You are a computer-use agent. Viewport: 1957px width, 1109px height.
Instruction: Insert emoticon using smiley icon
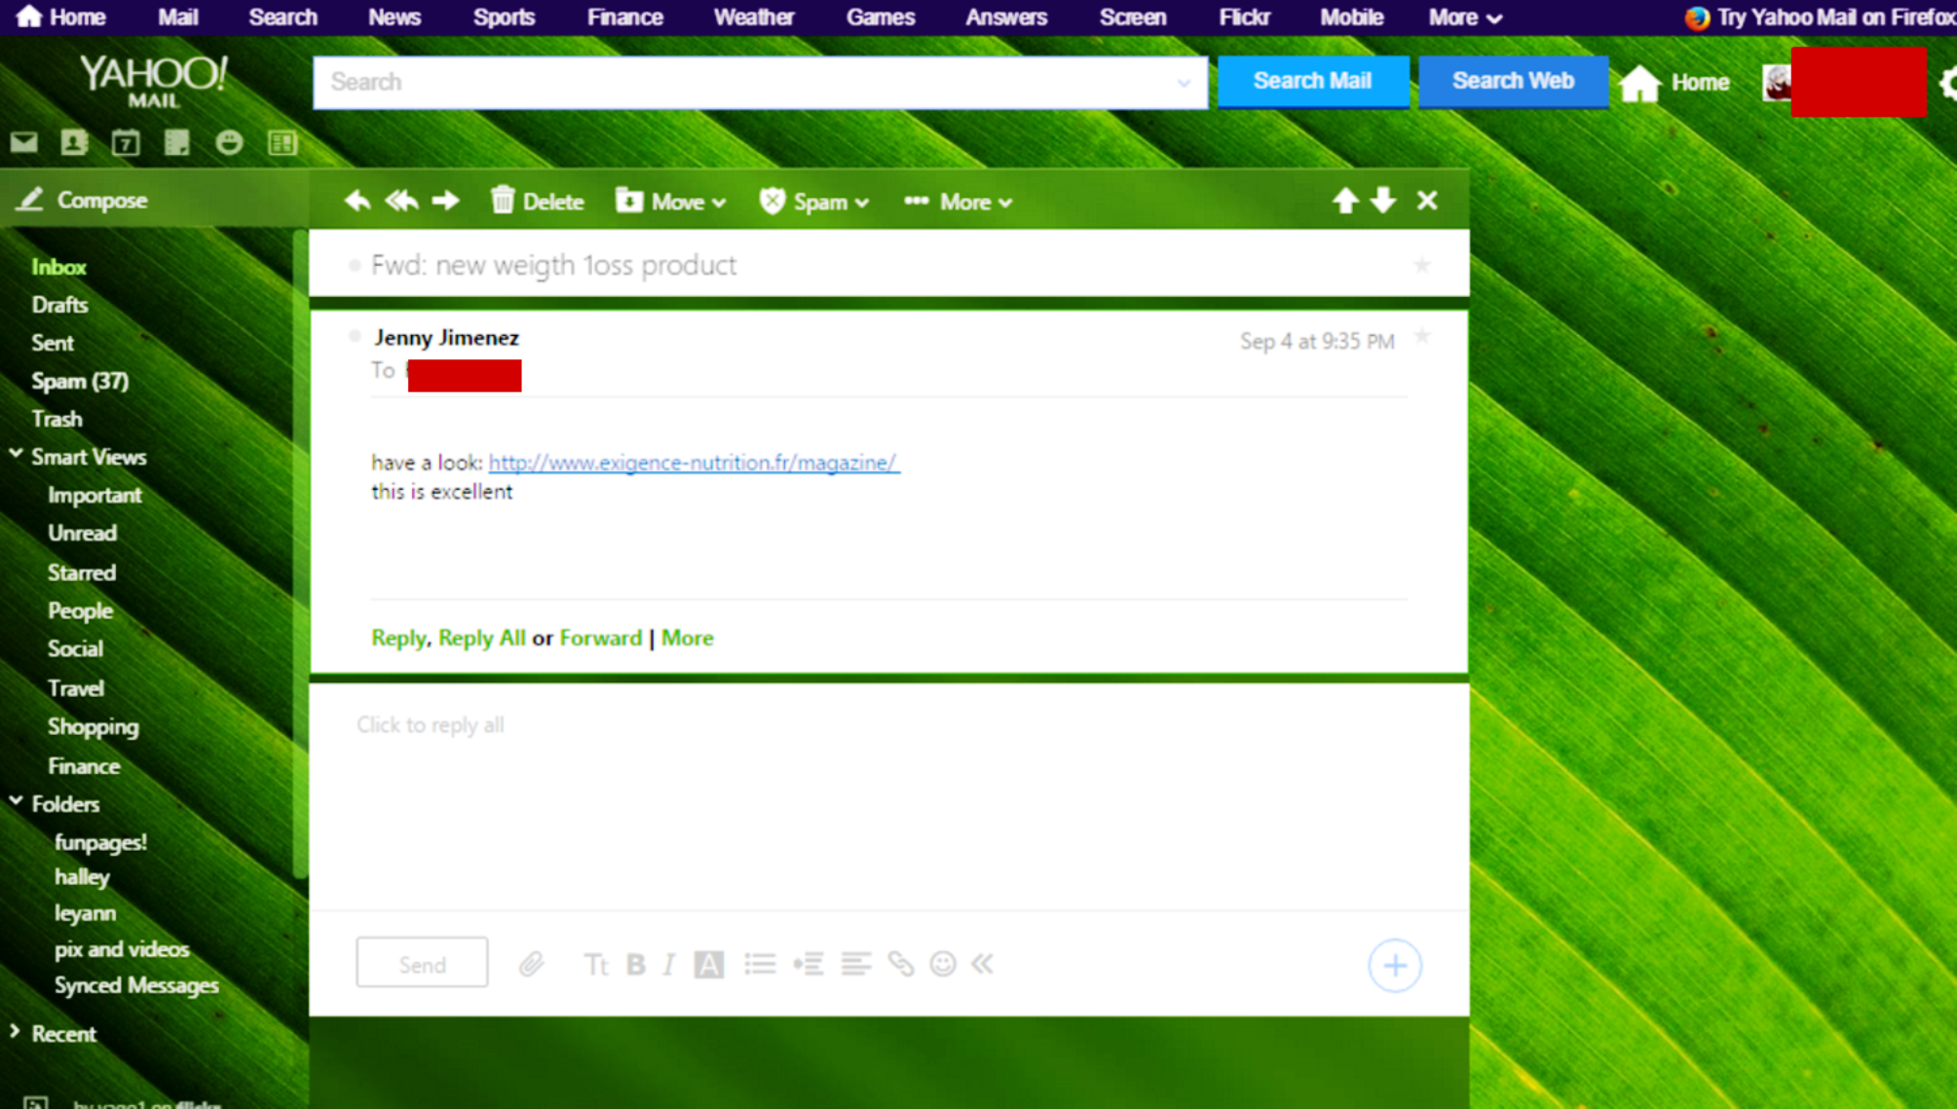942,964
